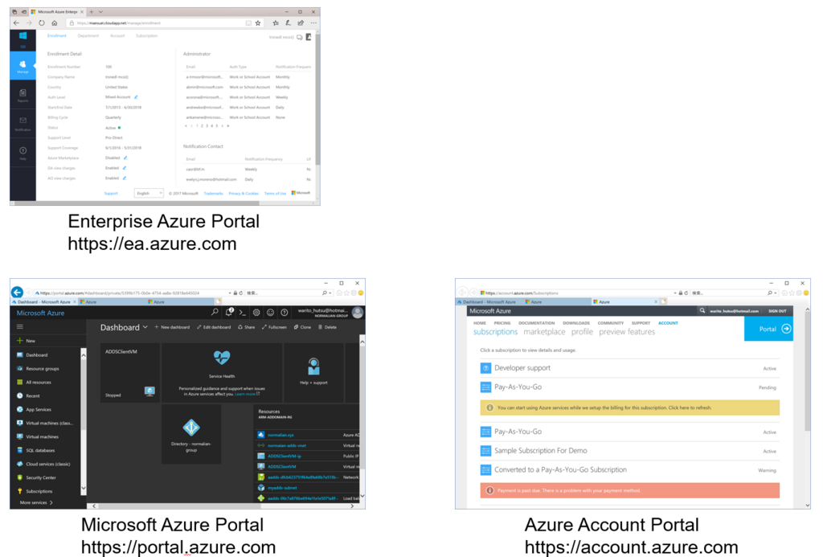Click Share in Azure Portal dashboard toolbar

coord(246,327)
